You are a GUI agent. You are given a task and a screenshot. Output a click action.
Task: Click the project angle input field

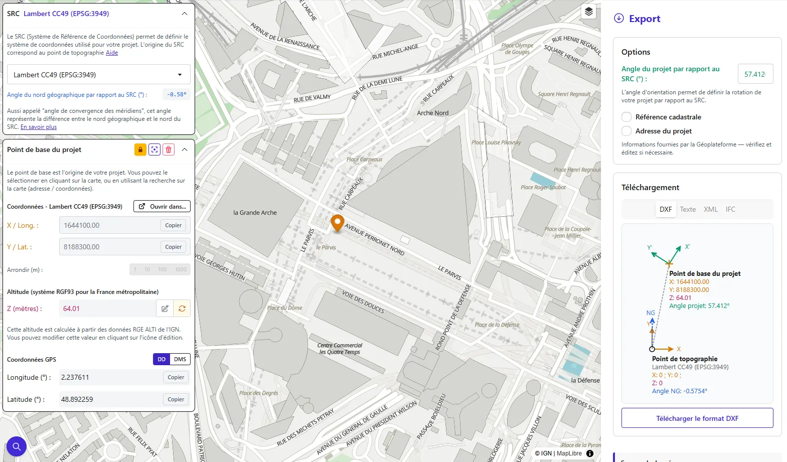(x=755, y=74)
